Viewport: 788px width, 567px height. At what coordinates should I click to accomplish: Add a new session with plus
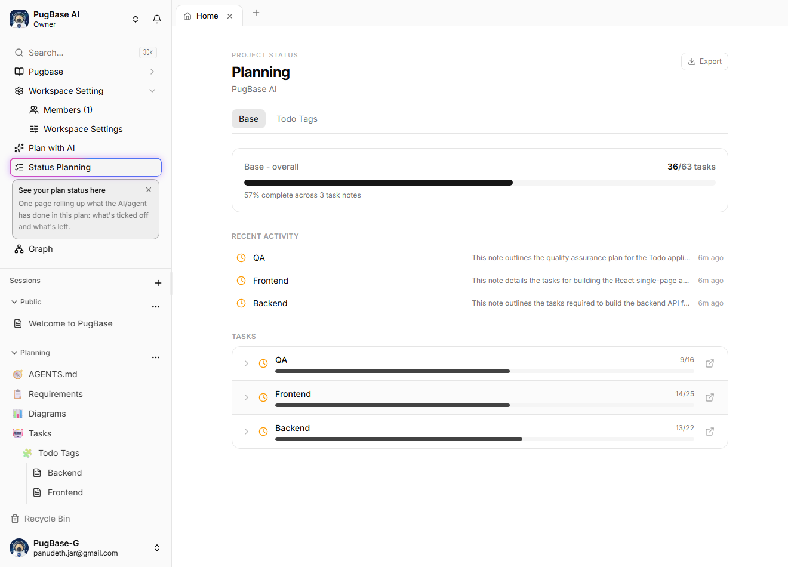pyautogui.click(x=158, y=283)
